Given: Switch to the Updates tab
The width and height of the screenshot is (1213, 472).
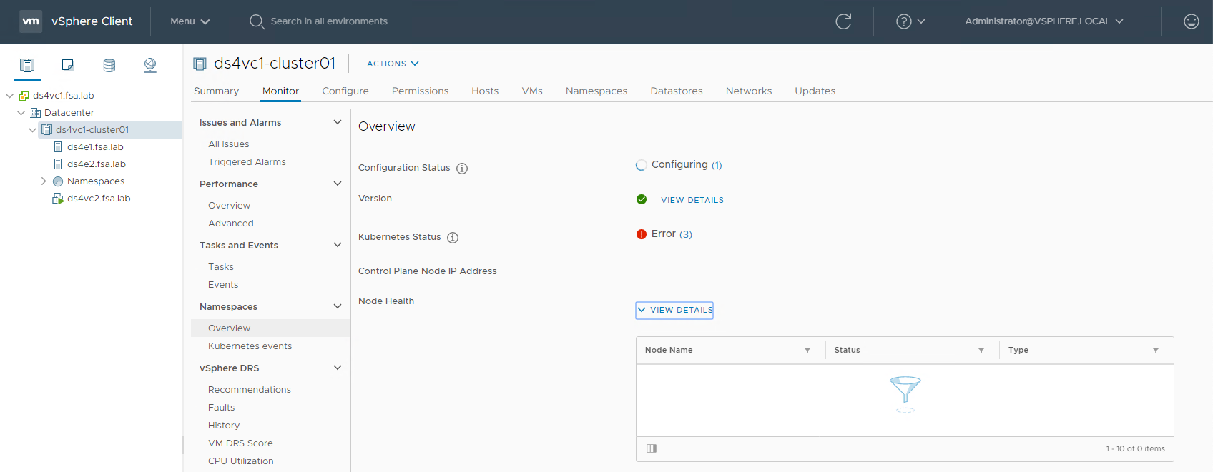Looking at the screenshot, I should tap(815, 91).
